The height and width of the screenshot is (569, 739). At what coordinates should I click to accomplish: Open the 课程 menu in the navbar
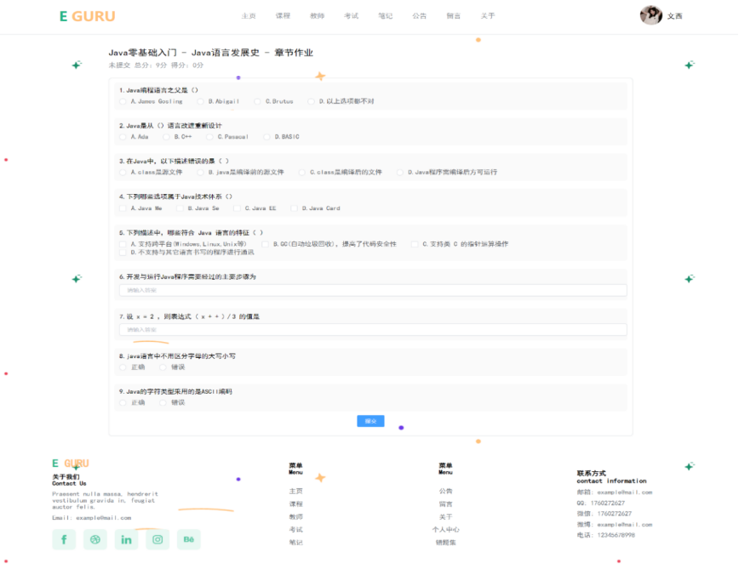(x=284, y=15)
